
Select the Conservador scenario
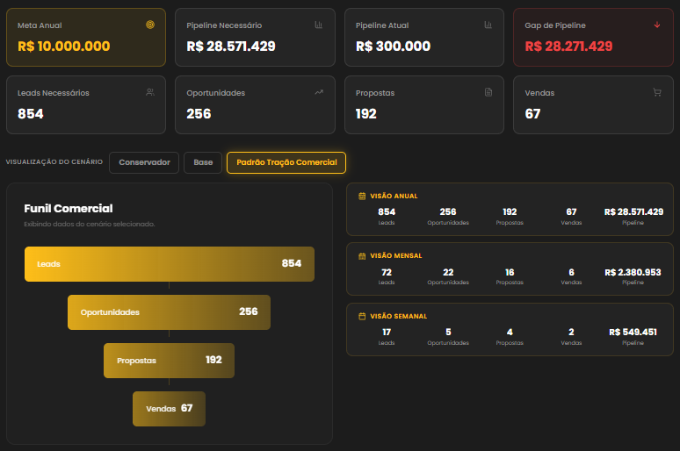click(x=144, y=162)
